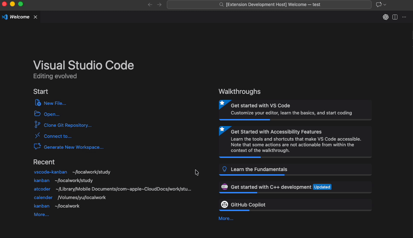Click the CloudDocs path beside atcoder
This screenshot has height=238, width=413.
(123, 189)
